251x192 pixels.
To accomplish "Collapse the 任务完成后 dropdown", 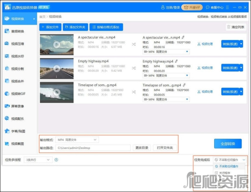I will (x=230, y=160).
